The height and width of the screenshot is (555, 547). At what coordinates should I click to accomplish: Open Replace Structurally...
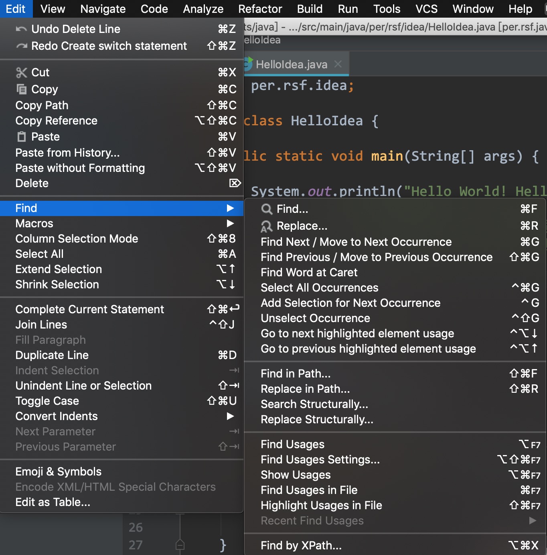pyautogui.click(x=395, y=419)
